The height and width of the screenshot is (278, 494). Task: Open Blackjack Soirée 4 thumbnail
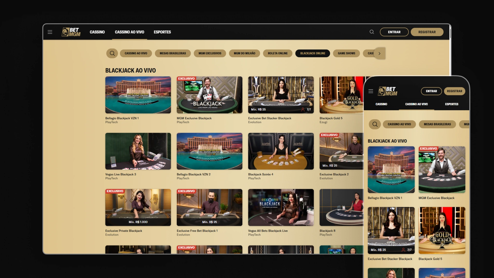[x=281, y=151]
